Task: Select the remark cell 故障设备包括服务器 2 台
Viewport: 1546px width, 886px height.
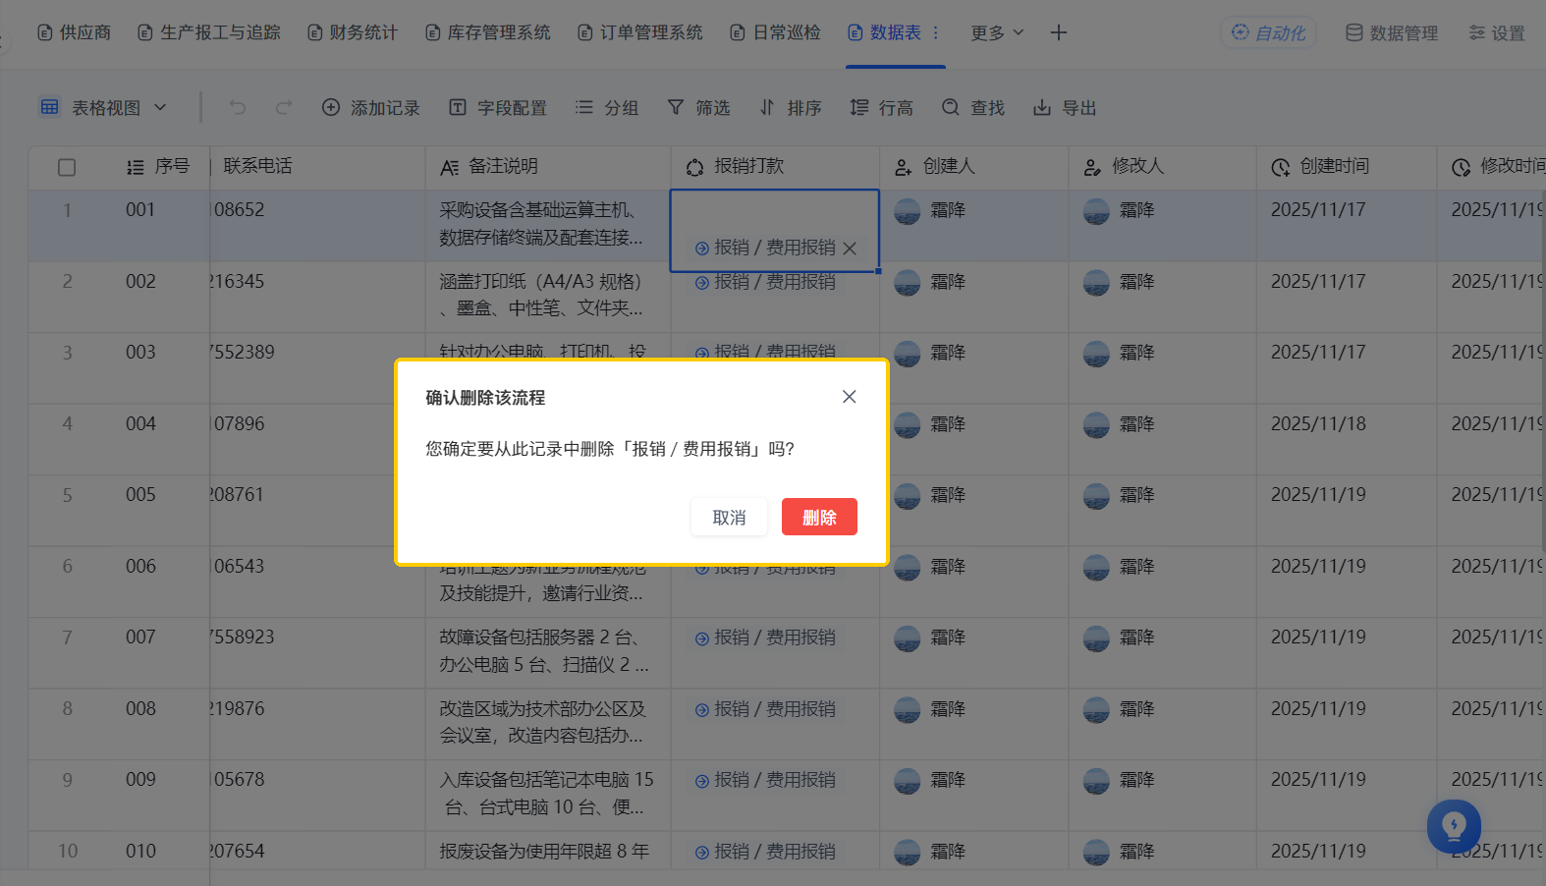Action: click(548, 652)
